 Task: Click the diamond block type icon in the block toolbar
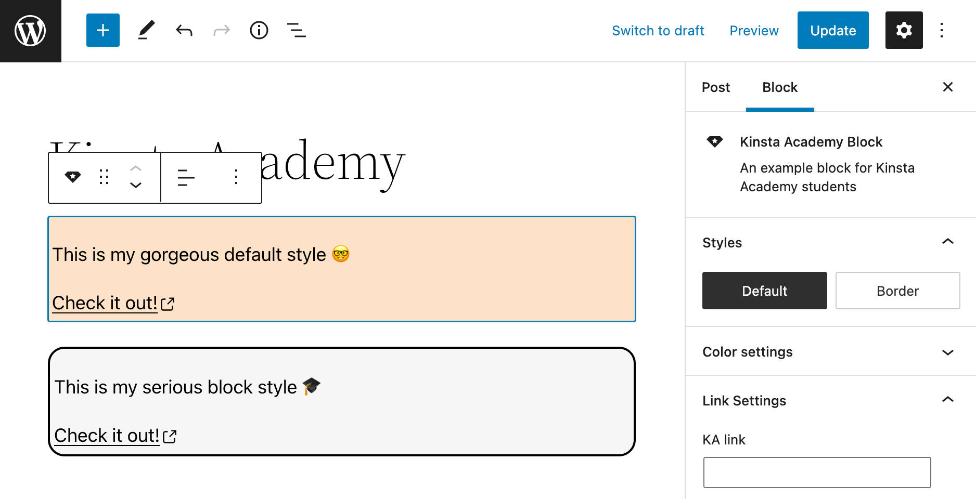[73, 177]
